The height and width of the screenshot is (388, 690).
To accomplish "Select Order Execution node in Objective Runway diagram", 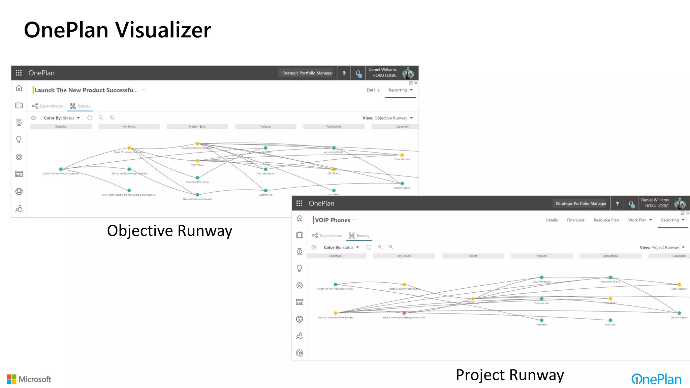I will [x=402, y=155].
